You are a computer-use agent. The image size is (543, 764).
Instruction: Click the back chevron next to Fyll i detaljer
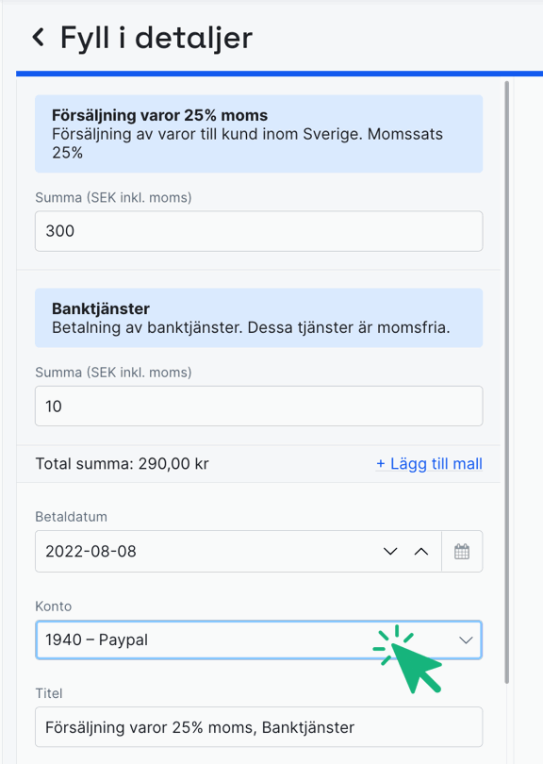38,37
